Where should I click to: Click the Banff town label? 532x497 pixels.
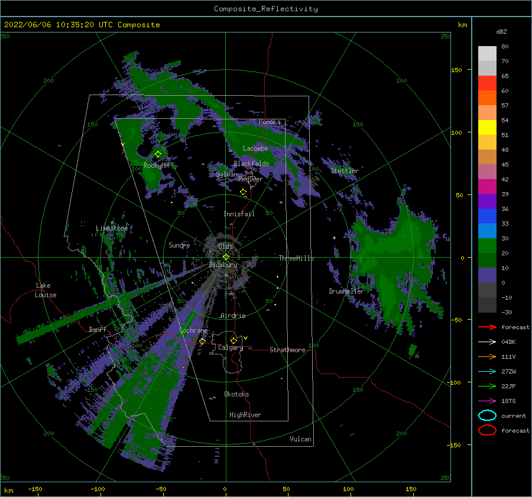[98, 329]
